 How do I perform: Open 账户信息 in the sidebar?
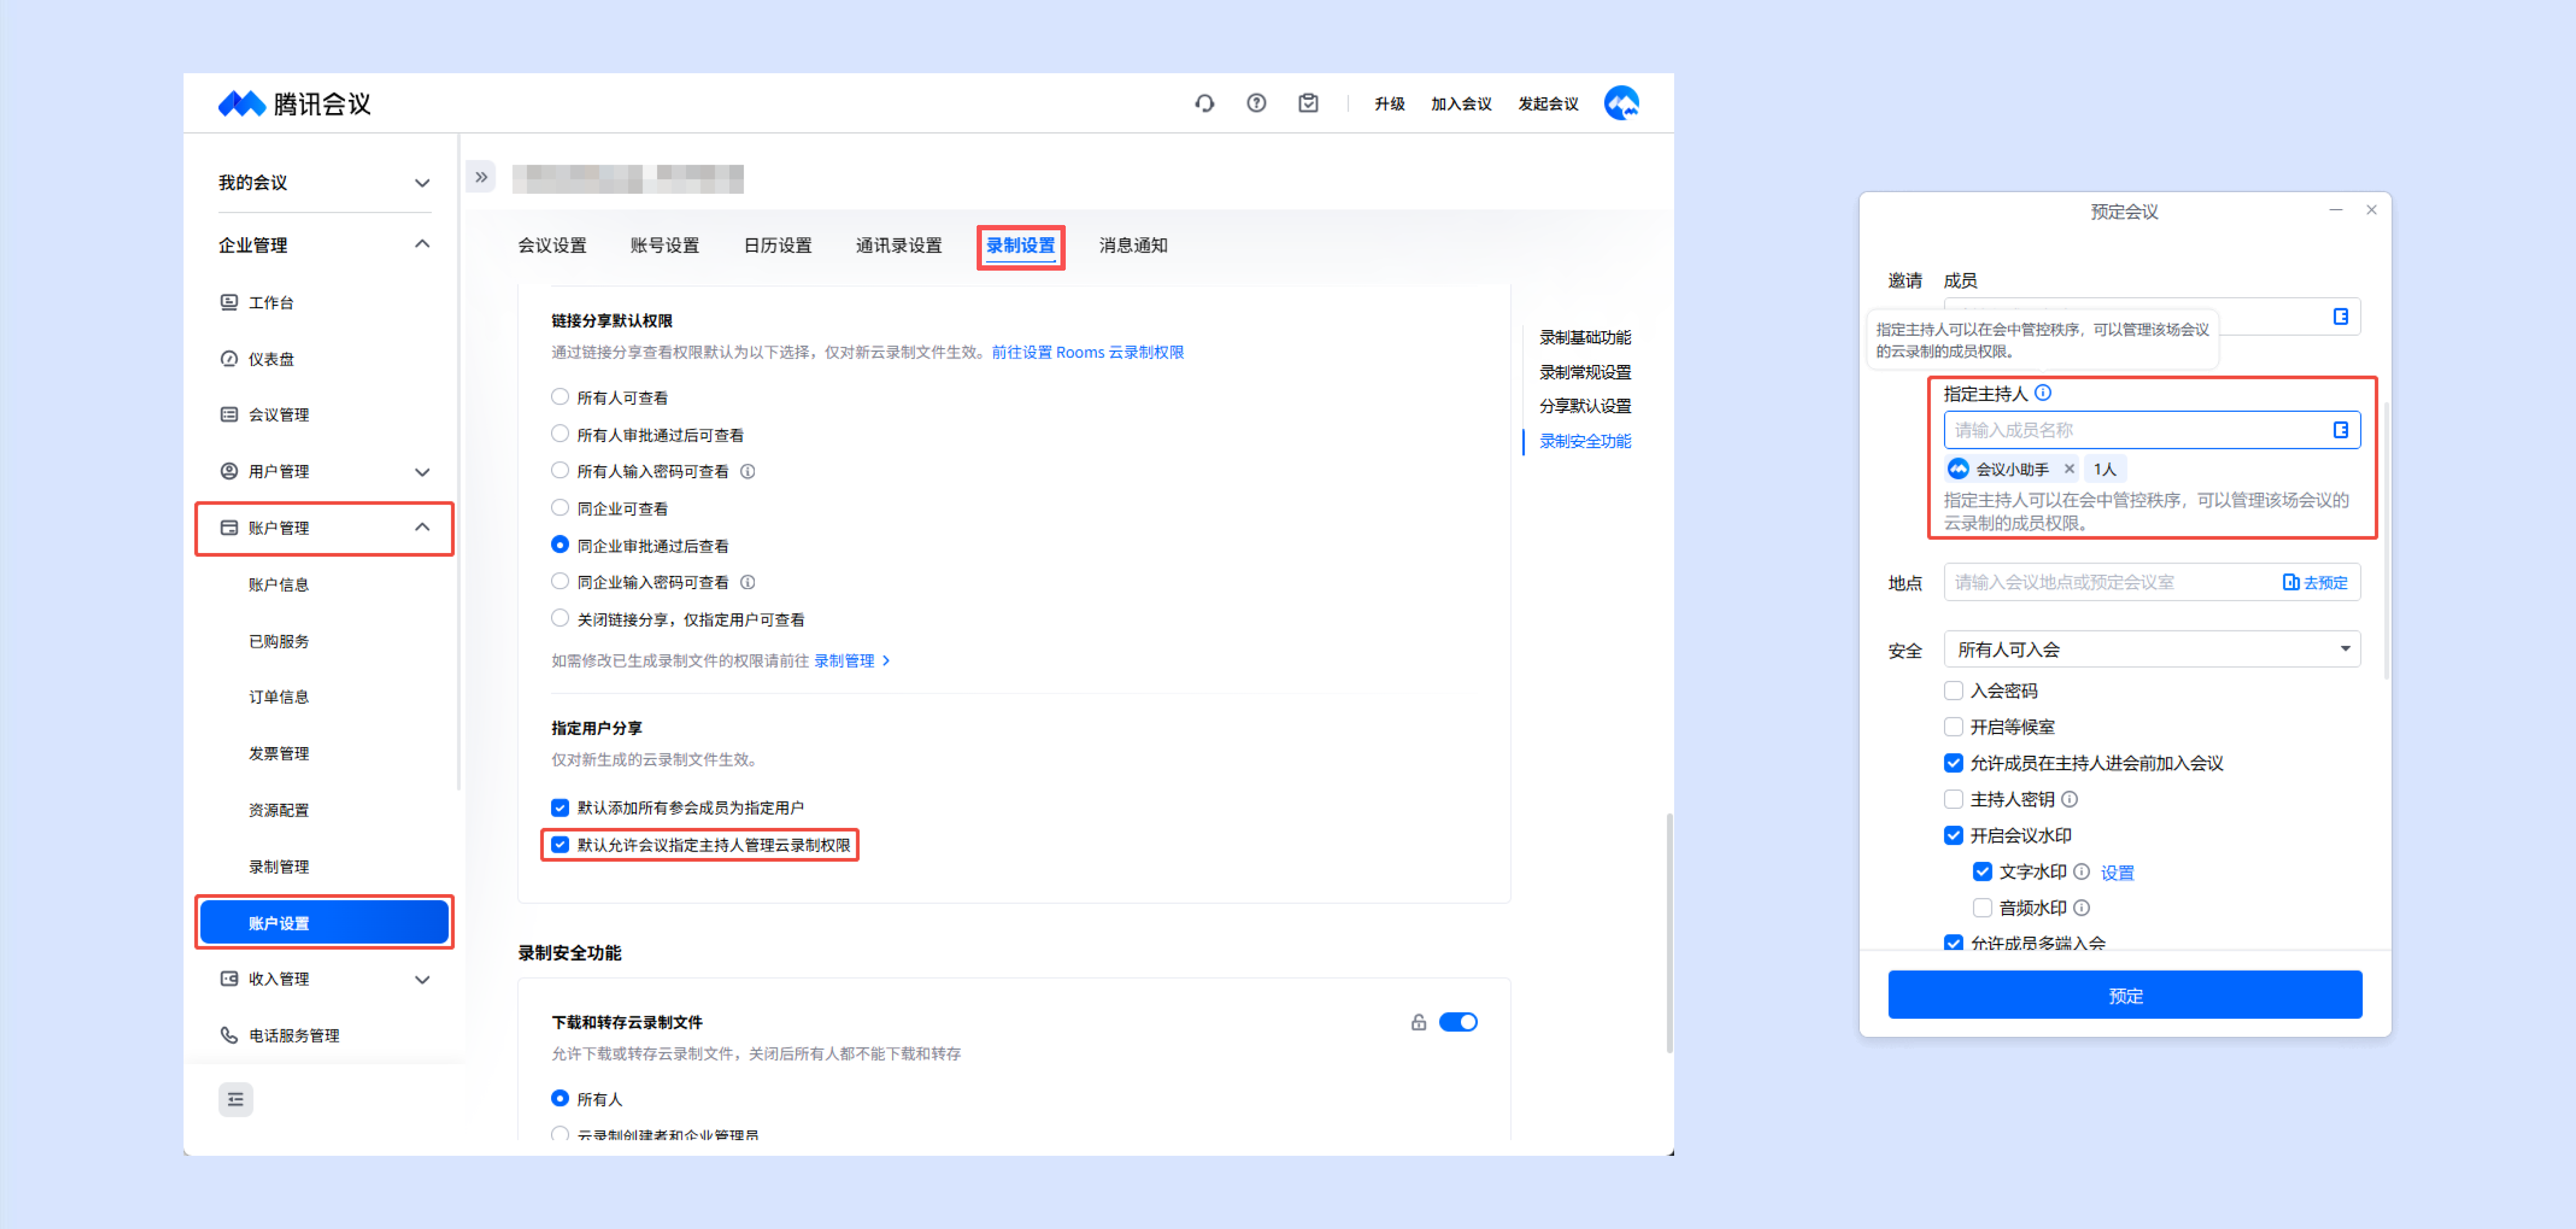[x=279, y=585]
